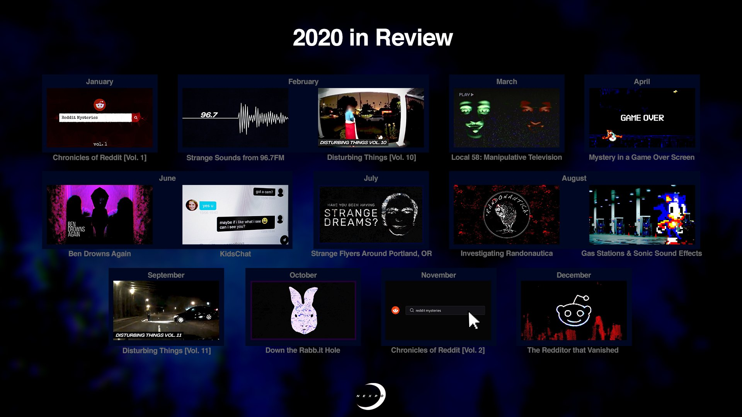Click the Reddit Mysteries search field
Screen dimensions: 742x417
(95, 117)
